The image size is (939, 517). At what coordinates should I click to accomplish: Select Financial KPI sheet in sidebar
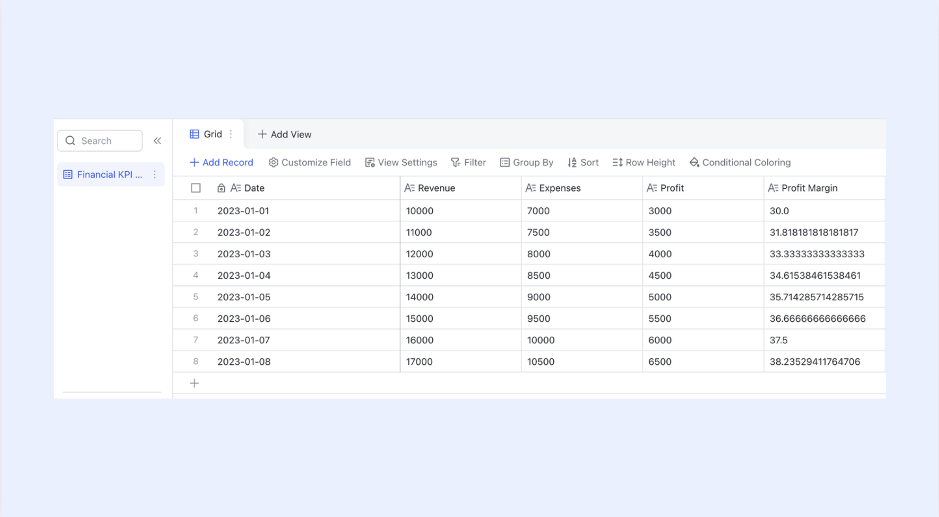111,175
